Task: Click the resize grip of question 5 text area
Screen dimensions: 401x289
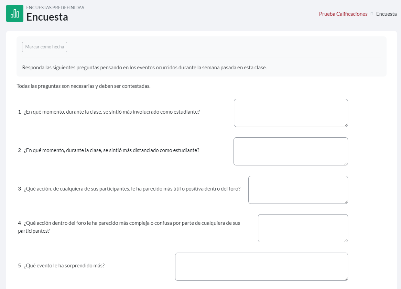Action: click(346, 279)
